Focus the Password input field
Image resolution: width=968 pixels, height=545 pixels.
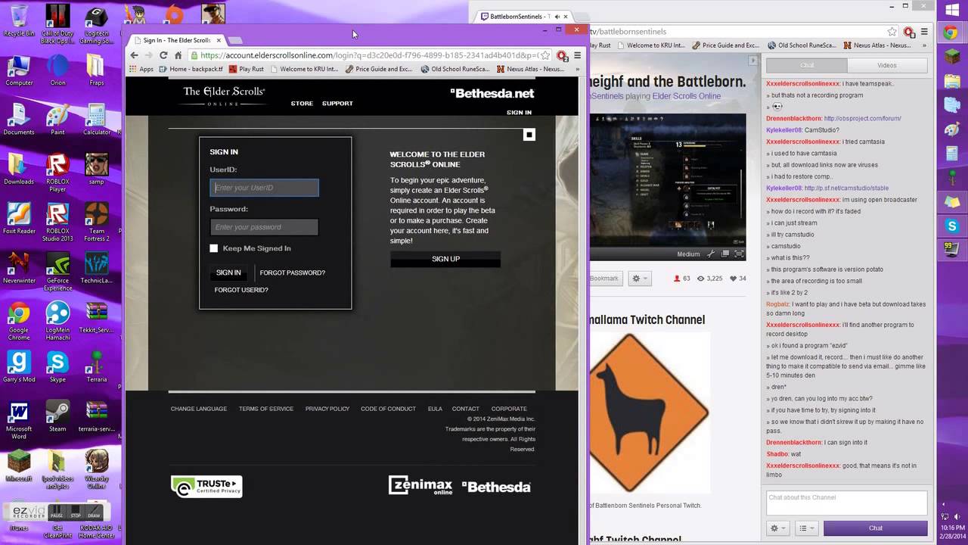tap(264, 227)
